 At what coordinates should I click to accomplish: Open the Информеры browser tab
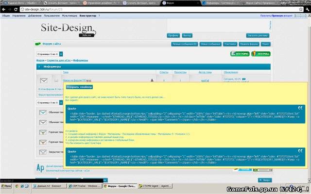tap(219, 3)
